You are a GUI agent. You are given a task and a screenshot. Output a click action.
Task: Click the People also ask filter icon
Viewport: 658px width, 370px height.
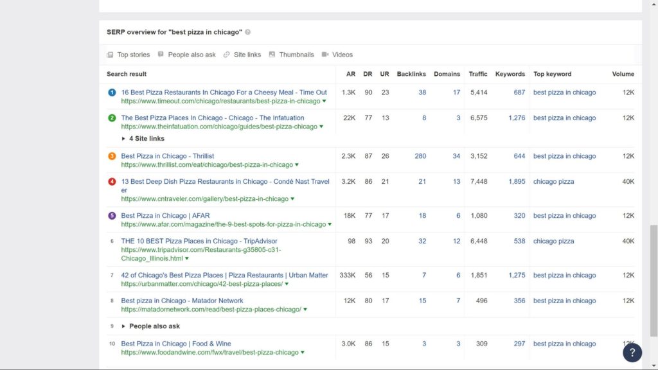161,55
